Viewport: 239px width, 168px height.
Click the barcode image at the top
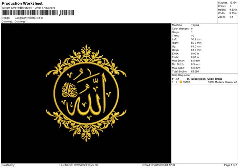pos(38,13)
